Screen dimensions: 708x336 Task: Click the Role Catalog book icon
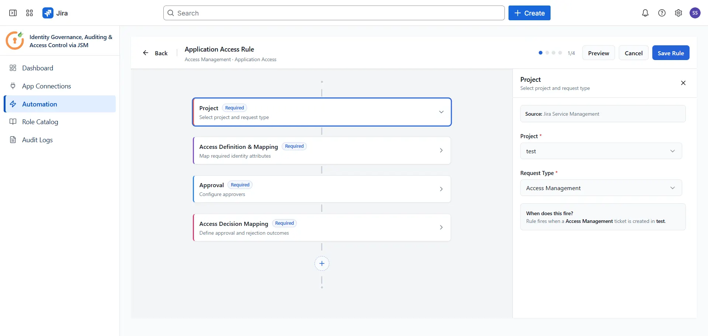coord(13,122)
